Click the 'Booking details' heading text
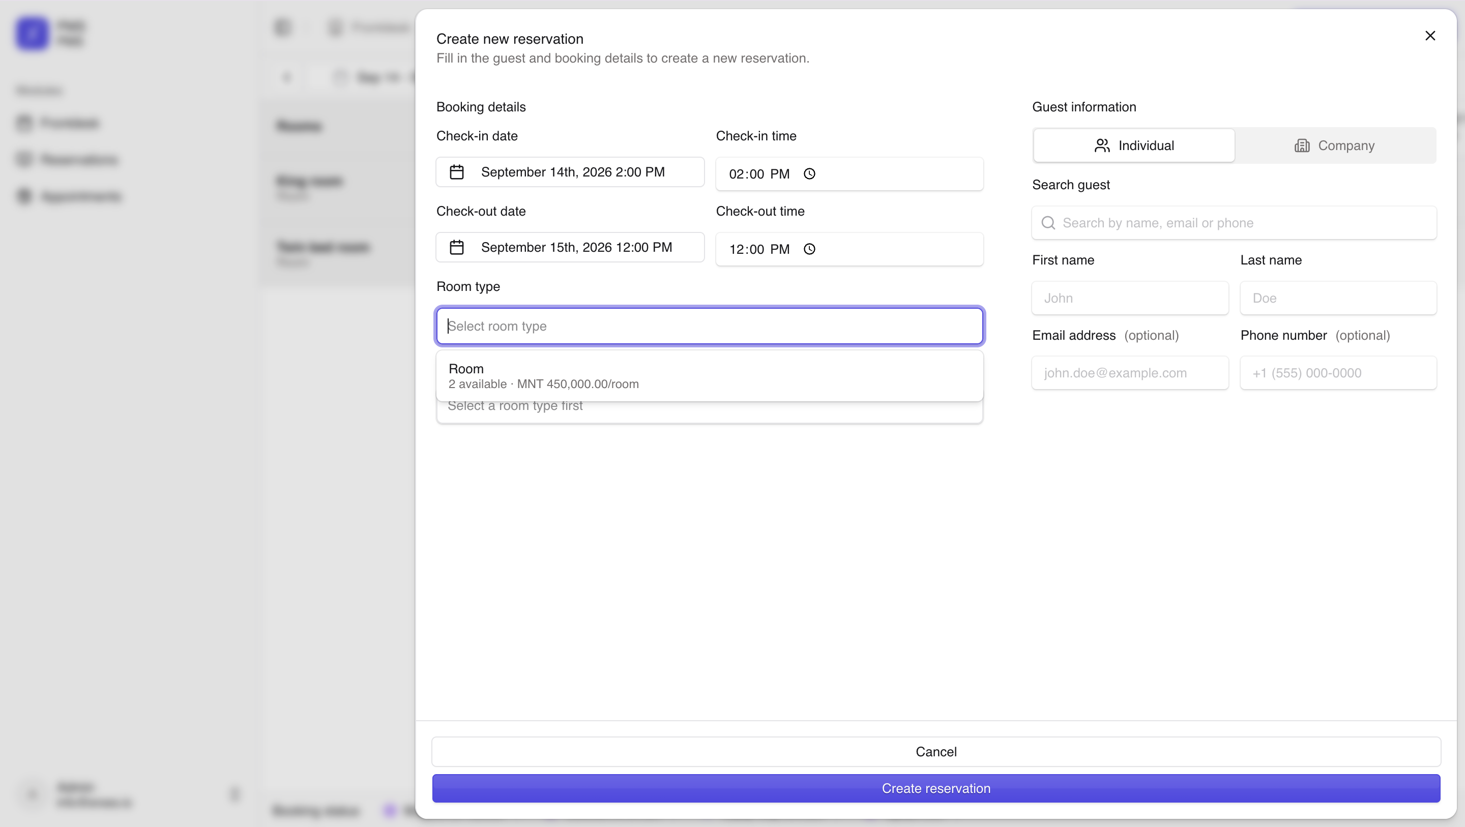The height and width of the screenshot is (827, 1465). point(481,107)
